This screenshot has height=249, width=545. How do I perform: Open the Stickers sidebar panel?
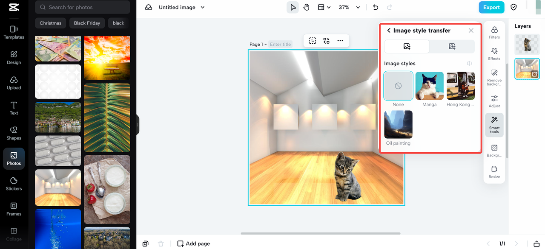click(14, 184)
